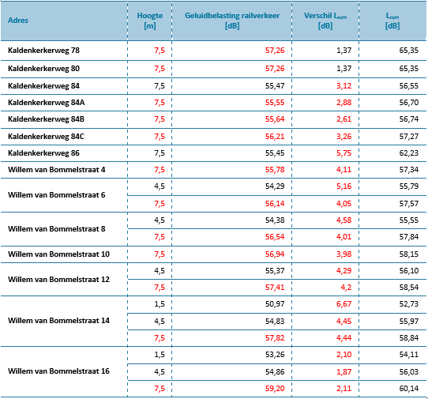This screenshot has width=428, height=399.
Task: Click the Lcum value 56,03
Action: [409, 371]
